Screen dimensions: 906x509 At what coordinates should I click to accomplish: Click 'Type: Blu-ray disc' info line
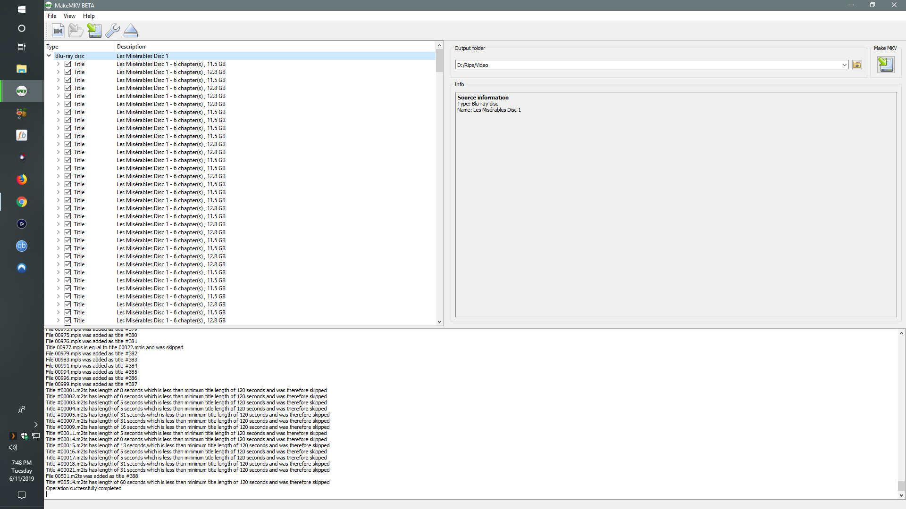(x=478, y=104)
